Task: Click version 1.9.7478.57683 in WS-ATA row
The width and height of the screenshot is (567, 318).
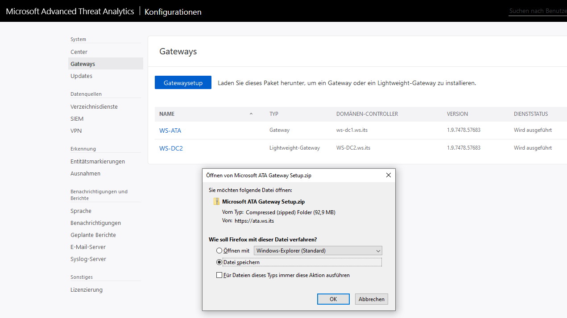Action: click(x=464, y=130)
